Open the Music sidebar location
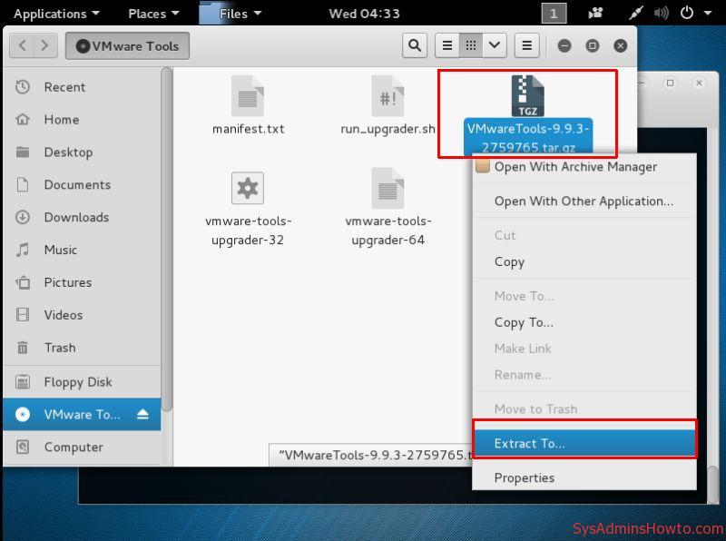Screen dimensions: 726x541 (82, 250)
